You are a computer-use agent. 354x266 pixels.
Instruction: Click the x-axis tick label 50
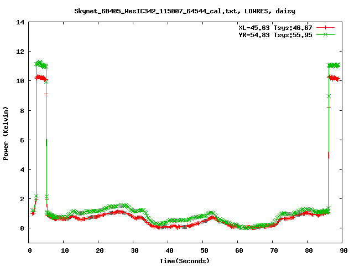(204, 250)
